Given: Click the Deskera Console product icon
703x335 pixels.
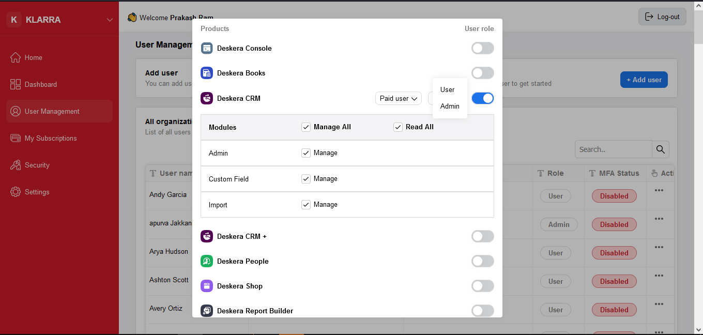Looking at the screenshot, I should tap(207, 48).
